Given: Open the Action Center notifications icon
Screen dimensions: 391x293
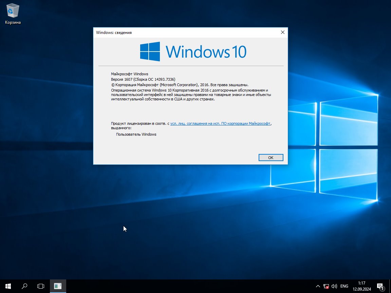Looking at the screenshot, I should (380, 286).
